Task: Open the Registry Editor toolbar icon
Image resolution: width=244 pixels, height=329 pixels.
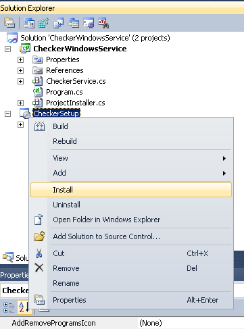Action: tap(44, 23)
